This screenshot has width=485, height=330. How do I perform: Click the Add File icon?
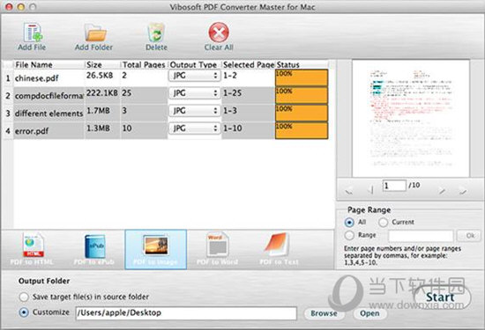coord(33,33)
